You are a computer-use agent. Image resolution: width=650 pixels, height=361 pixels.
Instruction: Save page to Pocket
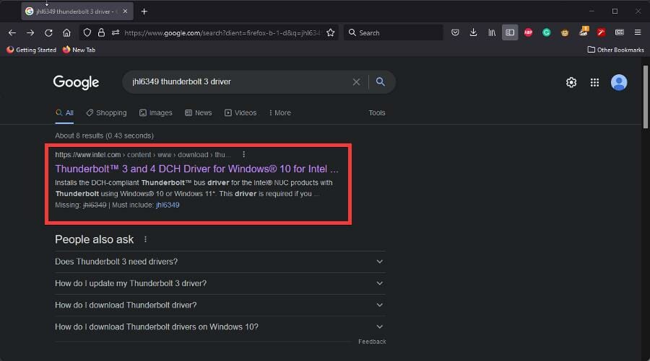click(455, 32)
